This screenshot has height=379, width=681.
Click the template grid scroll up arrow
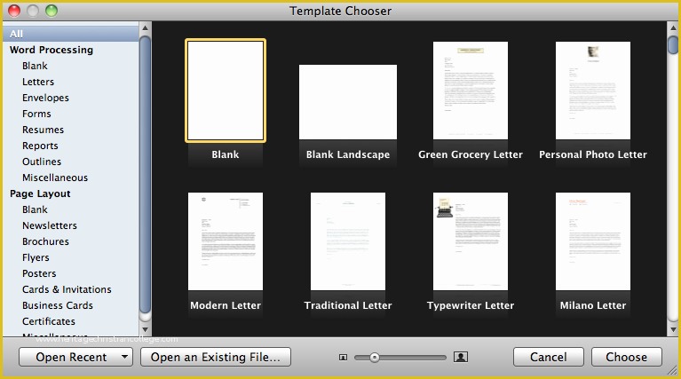click(673, 28)
